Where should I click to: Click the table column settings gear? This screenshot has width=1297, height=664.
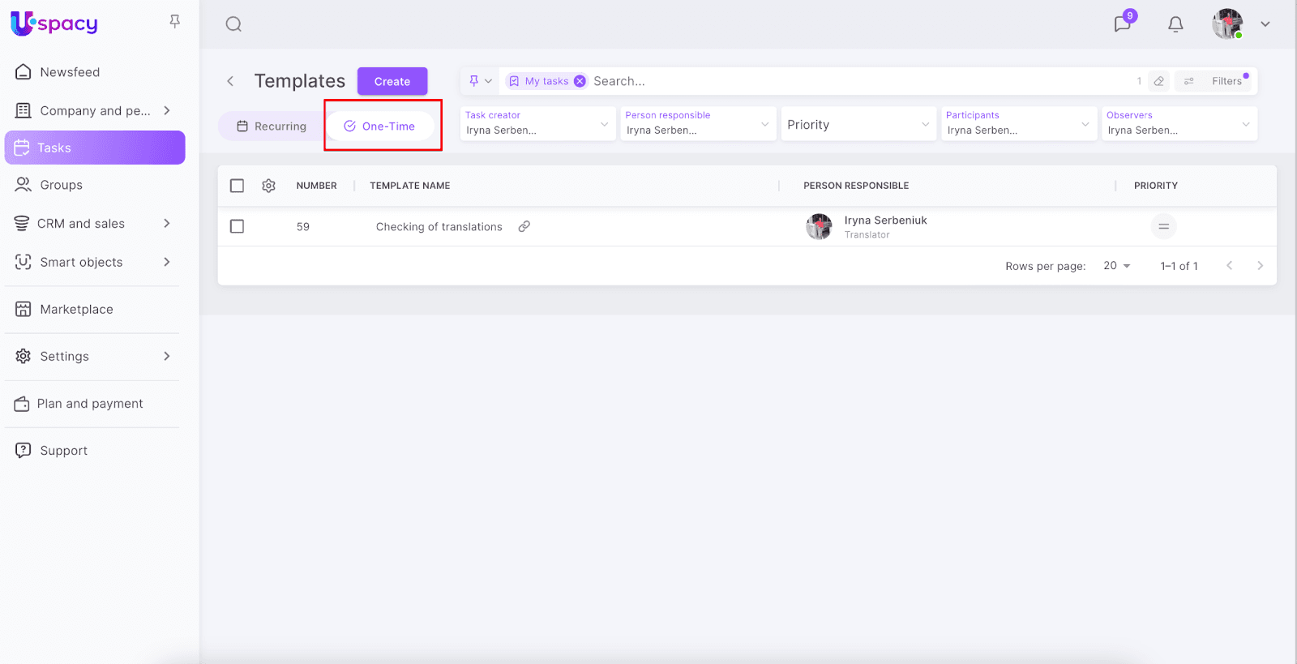269,186
